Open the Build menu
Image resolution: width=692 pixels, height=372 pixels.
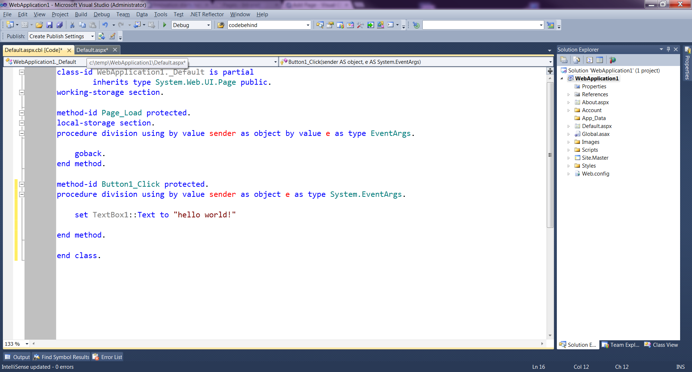[81, 14]
